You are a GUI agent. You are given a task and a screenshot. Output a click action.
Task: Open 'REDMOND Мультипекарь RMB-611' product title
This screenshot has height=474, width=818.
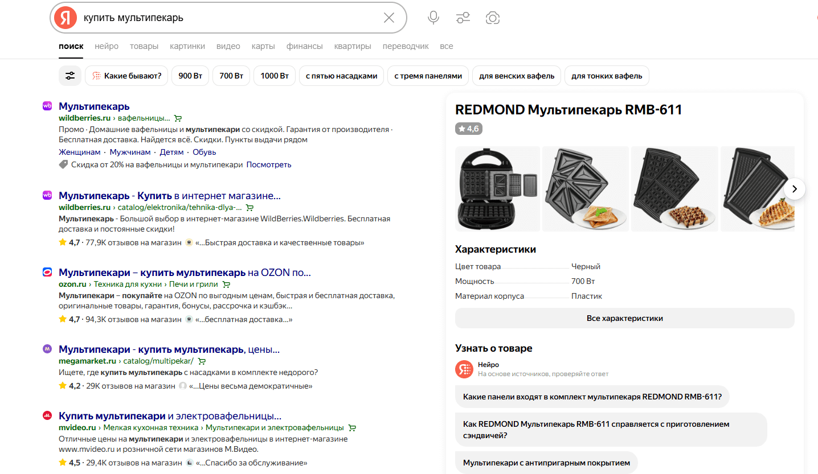568,110
